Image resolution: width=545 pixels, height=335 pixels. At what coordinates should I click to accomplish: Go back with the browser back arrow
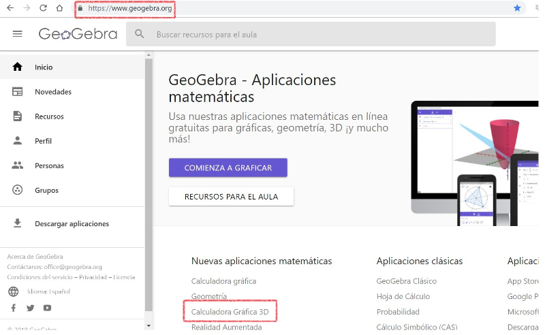click(10, 8)
